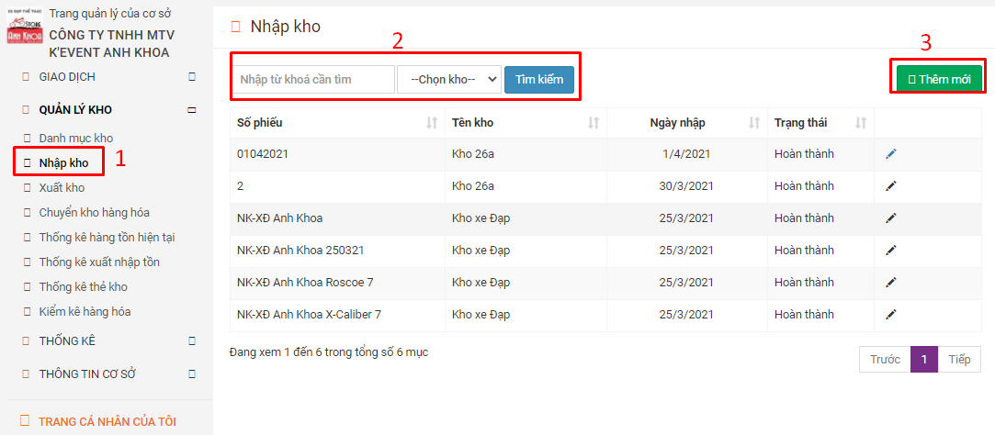Expand the GIAO DỊCH menu section

pos(192,77)
